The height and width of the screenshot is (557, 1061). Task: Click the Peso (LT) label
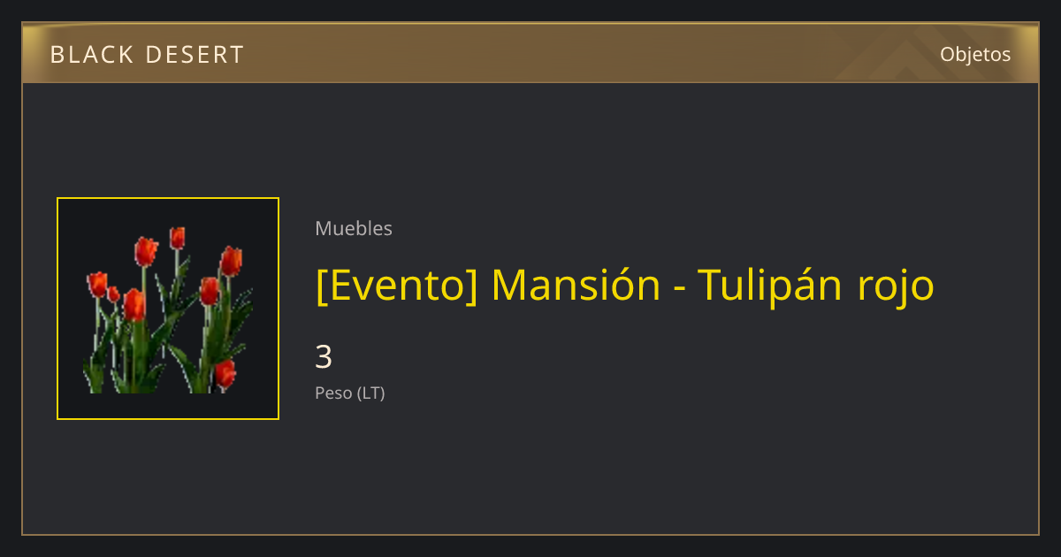pyautogui.click(x=350, y=393)
